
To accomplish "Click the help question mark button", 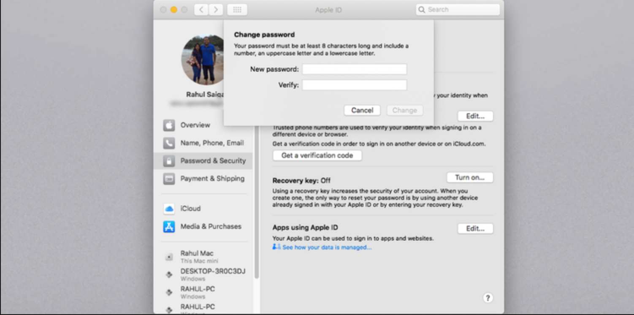I will coord(488,298).
